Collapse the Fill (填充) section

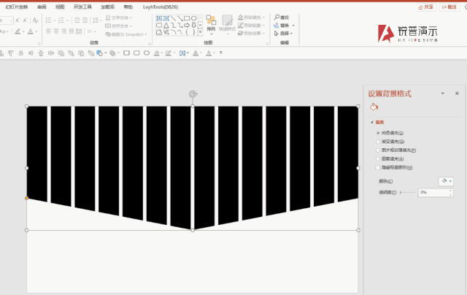pyautogui.click(x=377, y=122)
